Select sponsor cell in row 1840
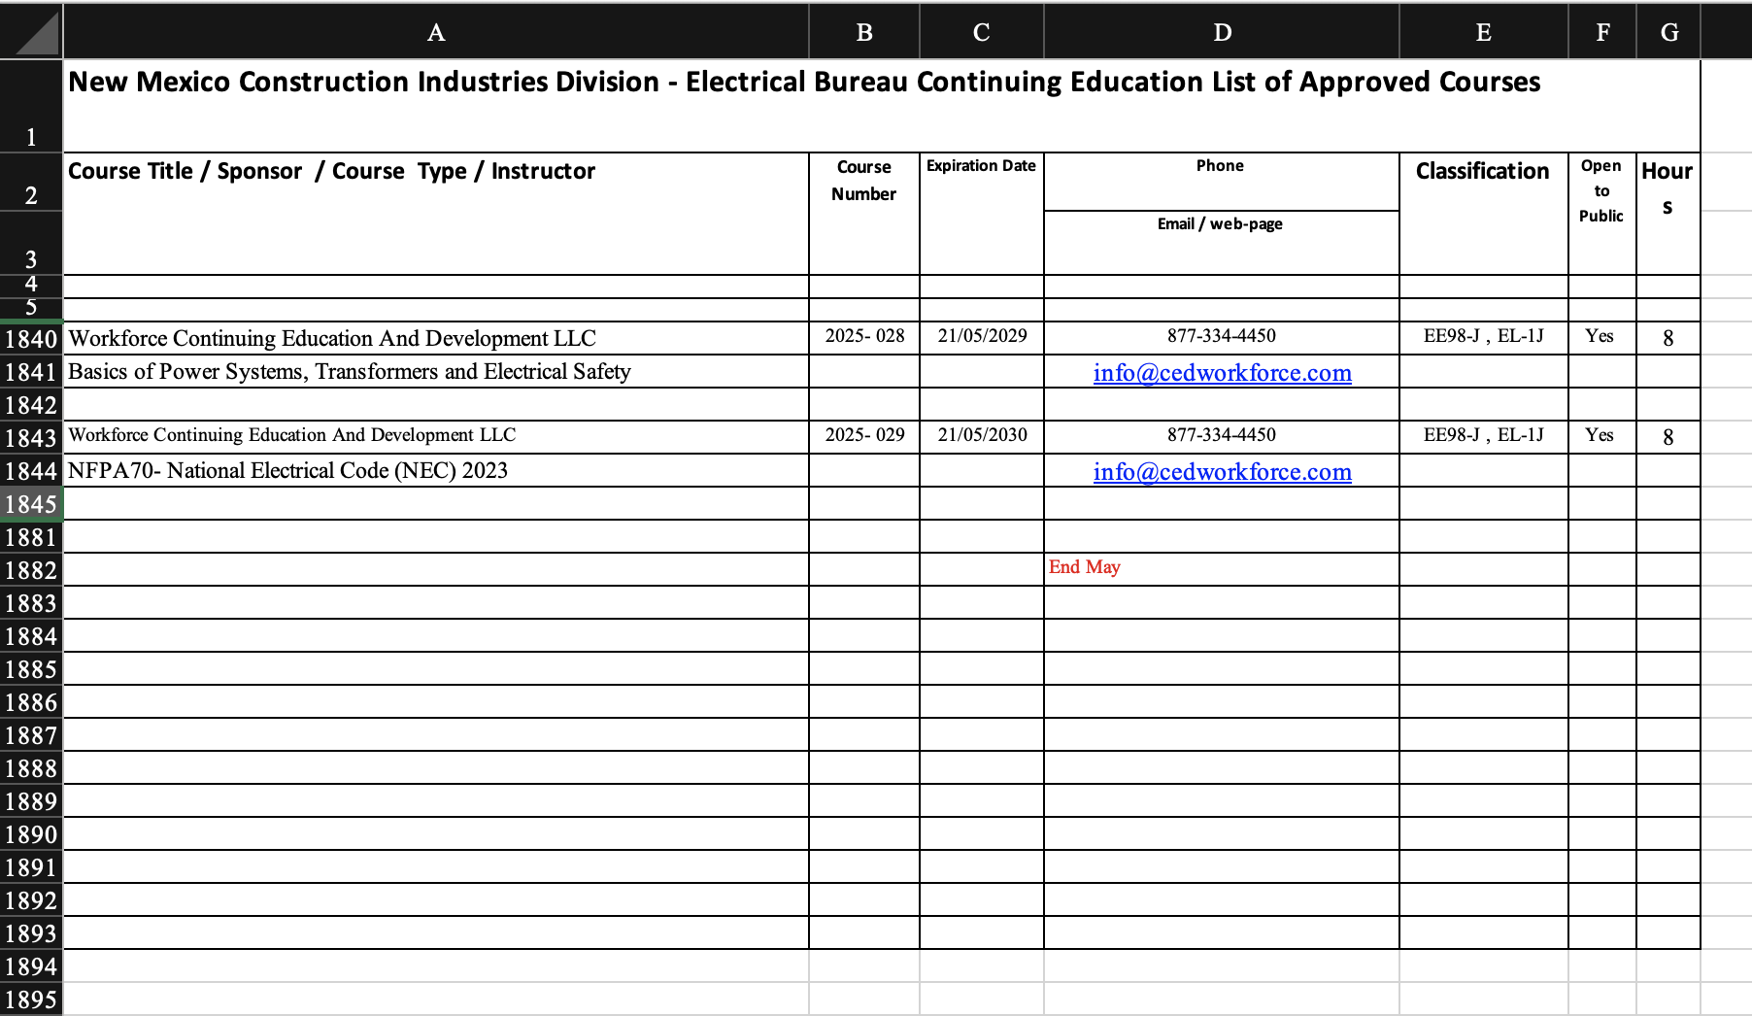1752x1016 pixels. point(436,338)
